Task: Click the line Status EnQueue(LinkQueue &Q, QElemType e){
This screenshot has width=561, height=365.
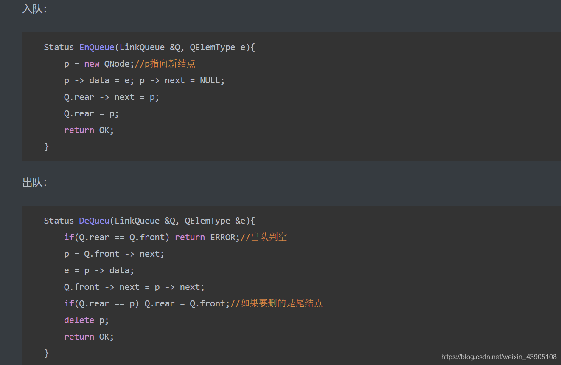Action: [x=149, y=47]
